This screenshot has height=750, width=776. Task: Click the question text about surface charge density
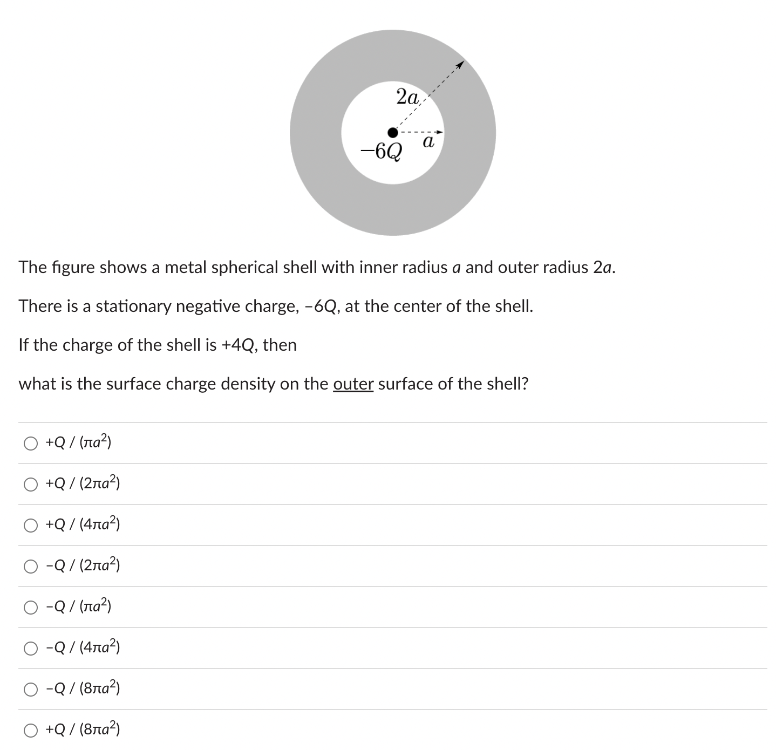point(274,384)
